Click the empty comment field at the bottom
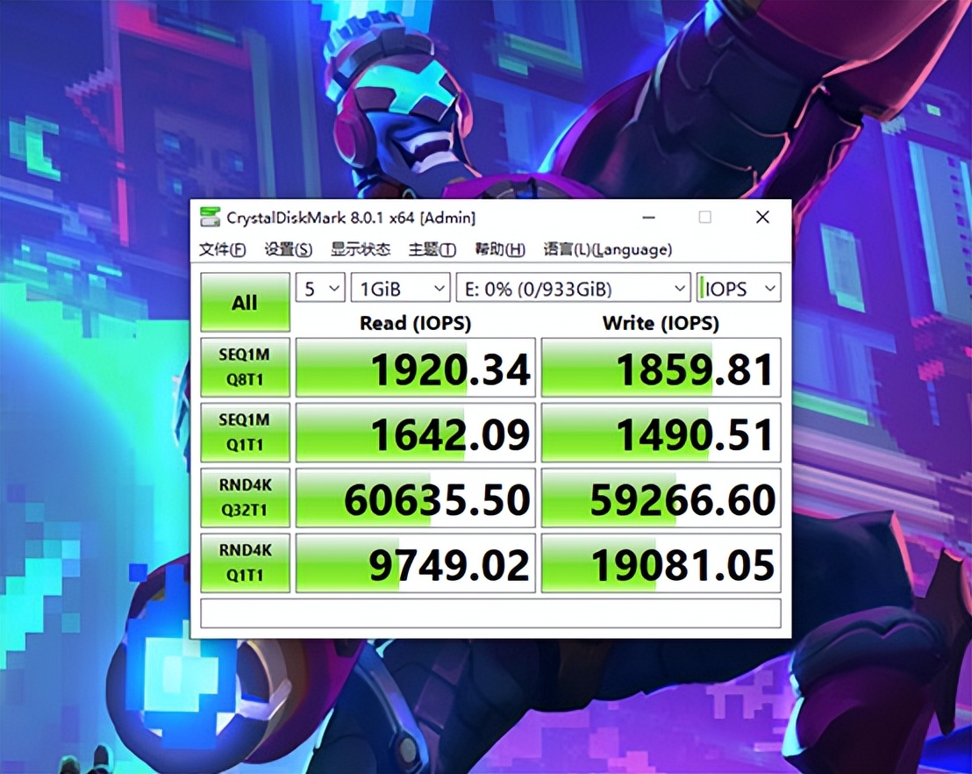This screenshot has height=774, width=972. tap(490, 613)
